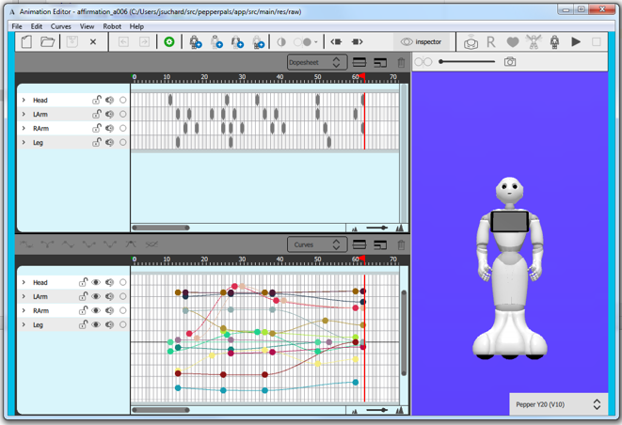Click the green gear icon
622x425 pixels.
(x=168, y=42)
